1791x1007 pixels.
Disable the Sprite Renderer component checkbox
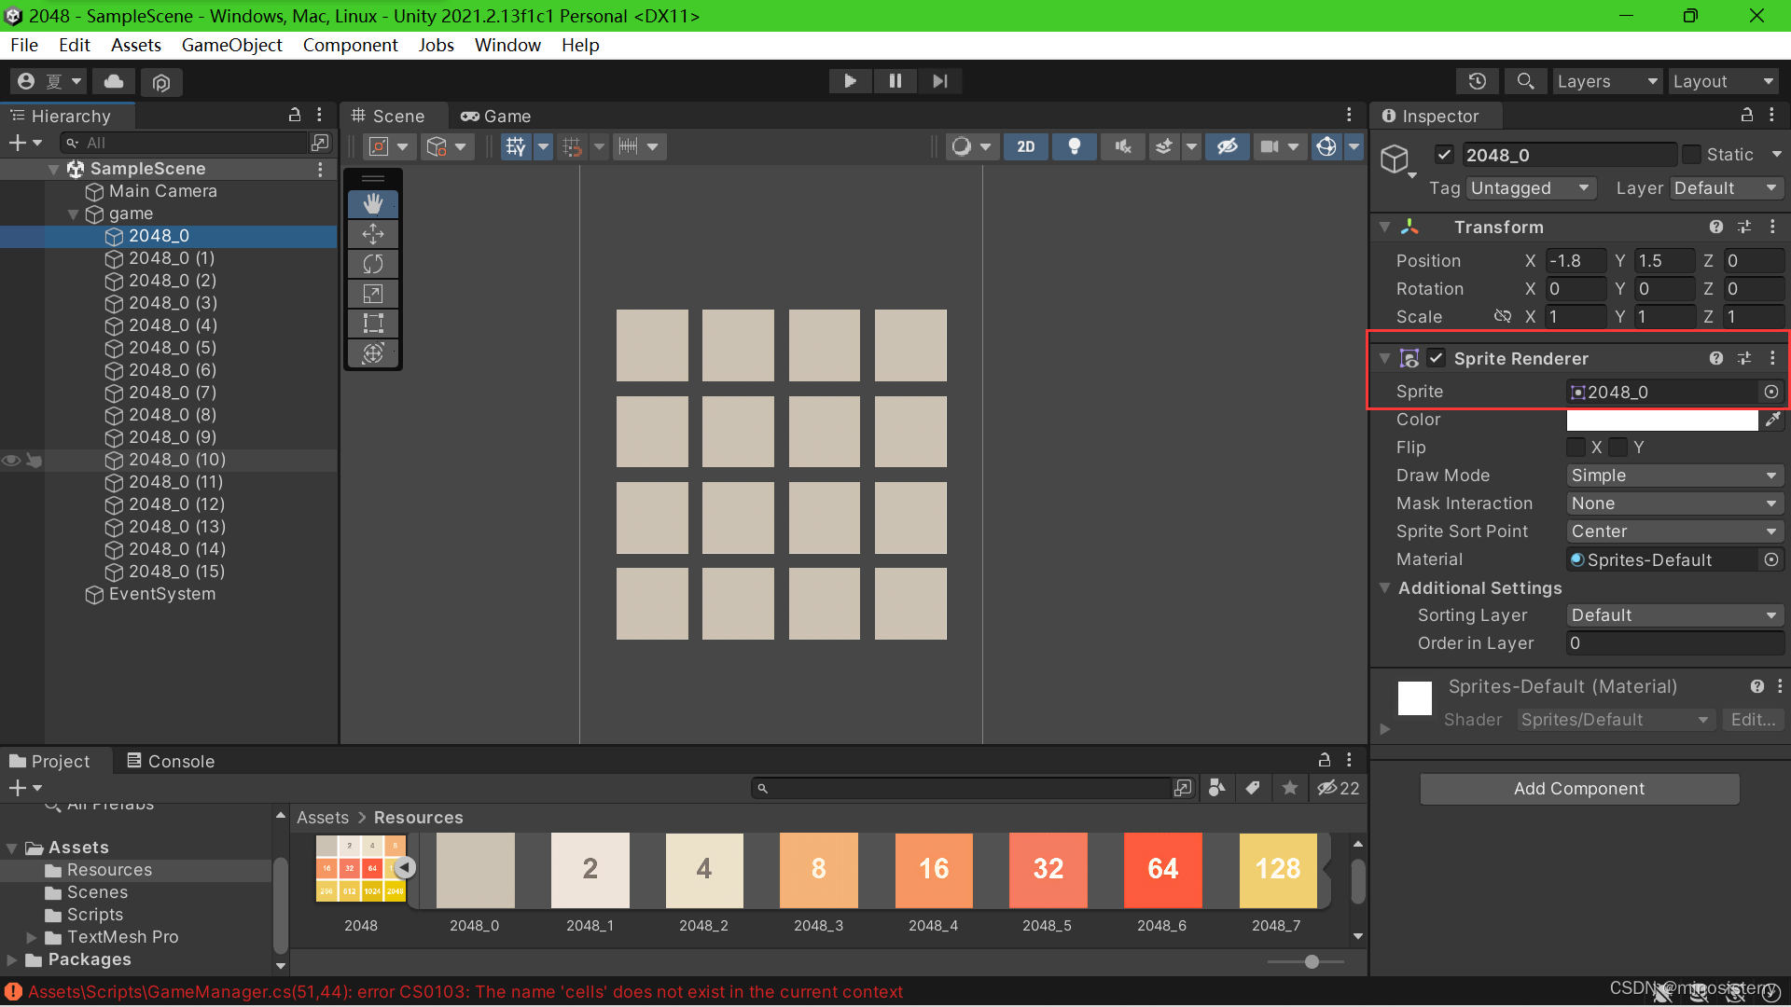[x=1437, y=358]
